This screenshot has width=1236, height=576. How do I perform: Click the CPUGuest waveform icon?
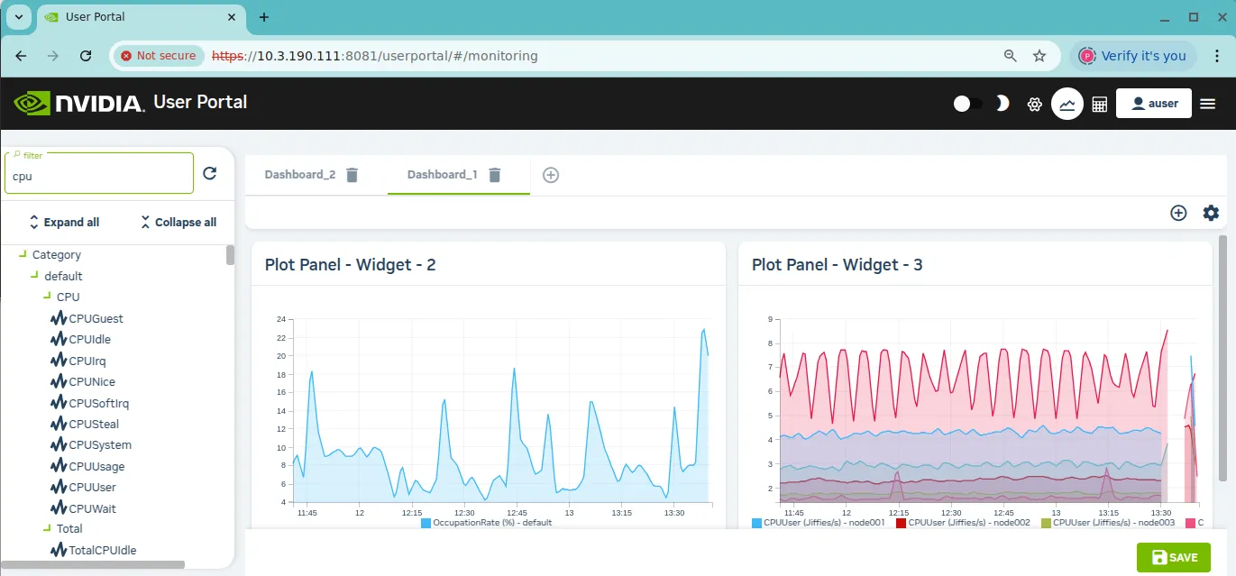[x=59, y=318]
